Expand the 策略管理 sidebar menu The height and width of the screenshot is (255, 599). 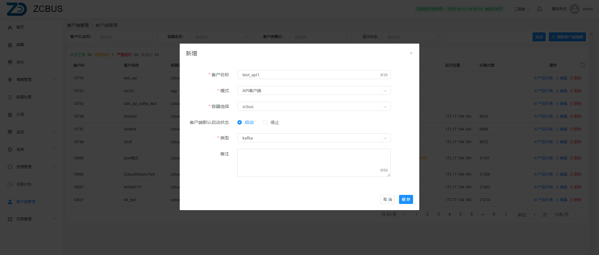point(31,80)
